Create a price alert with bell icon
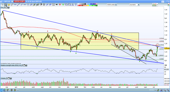Screen dimensions: 170x92 [9, 5]
